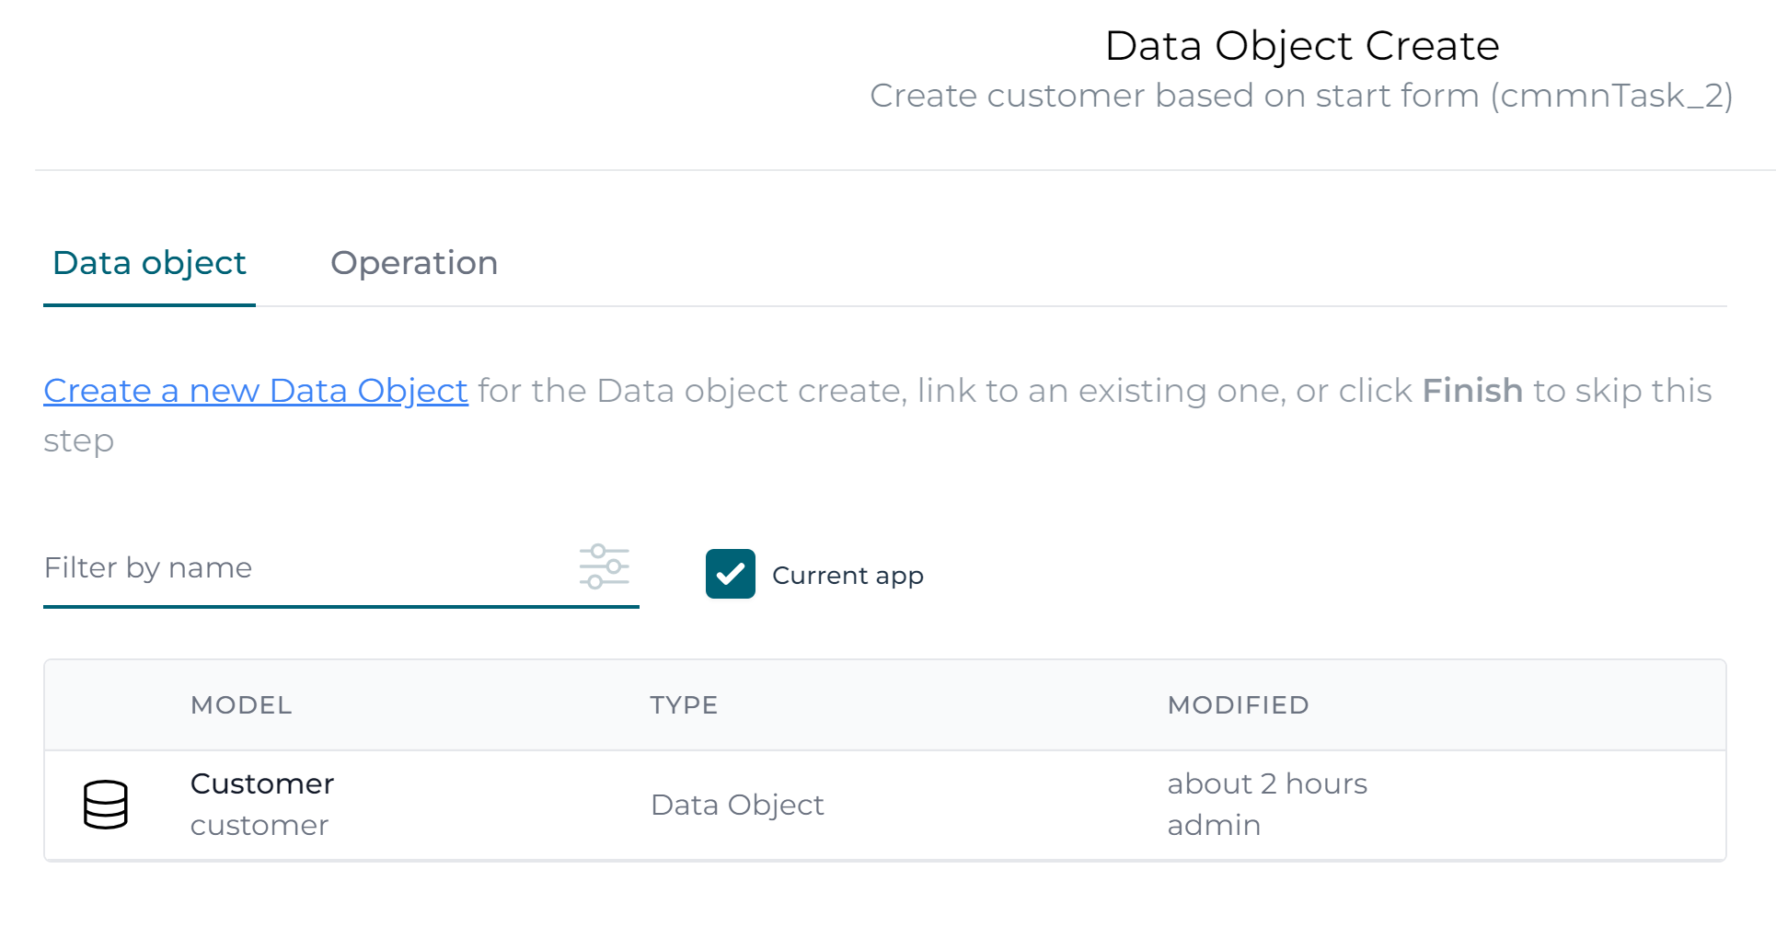Click the Data Object Create title
1776x926 pixels.
click(x=1301, y=44)
